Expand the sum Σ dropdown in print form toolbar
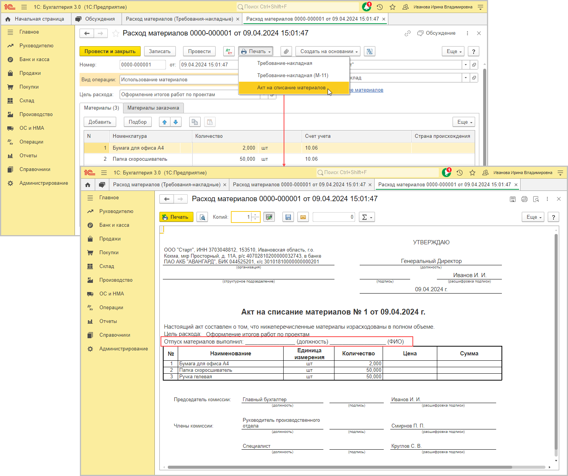 tap(367, 217)
